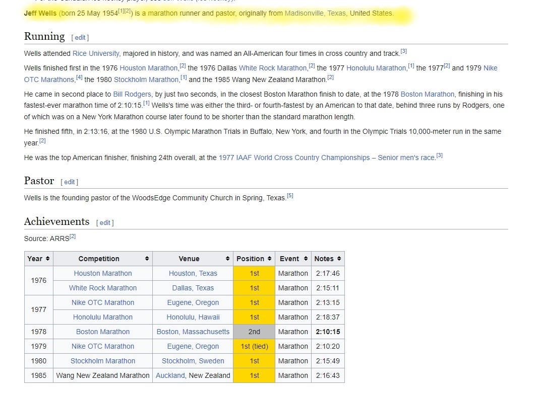Open 1977 Nike OTC Marathon table link
This screenshot has height=393, width=540.
103,302
